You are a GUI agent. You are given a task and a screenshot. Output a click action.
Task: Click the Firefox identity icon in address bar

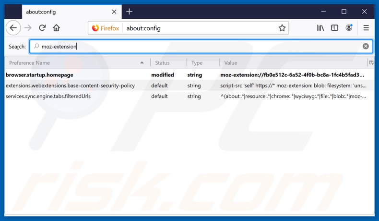(x=106, y=28)
